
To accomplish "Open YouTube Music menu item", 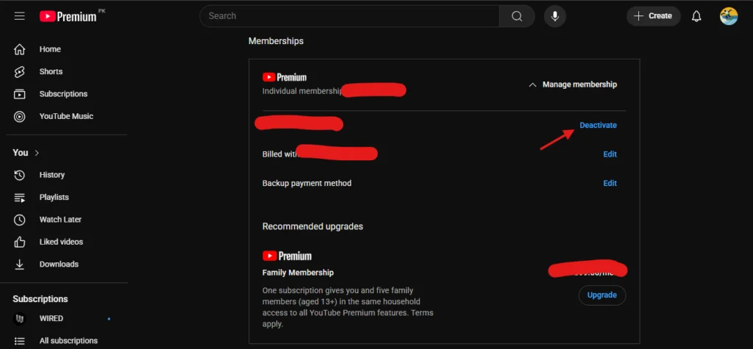I will point(66,116).
